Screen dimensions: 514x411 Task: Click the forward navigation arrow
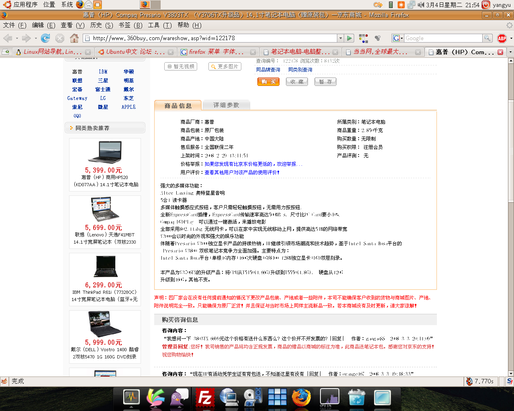27,38
